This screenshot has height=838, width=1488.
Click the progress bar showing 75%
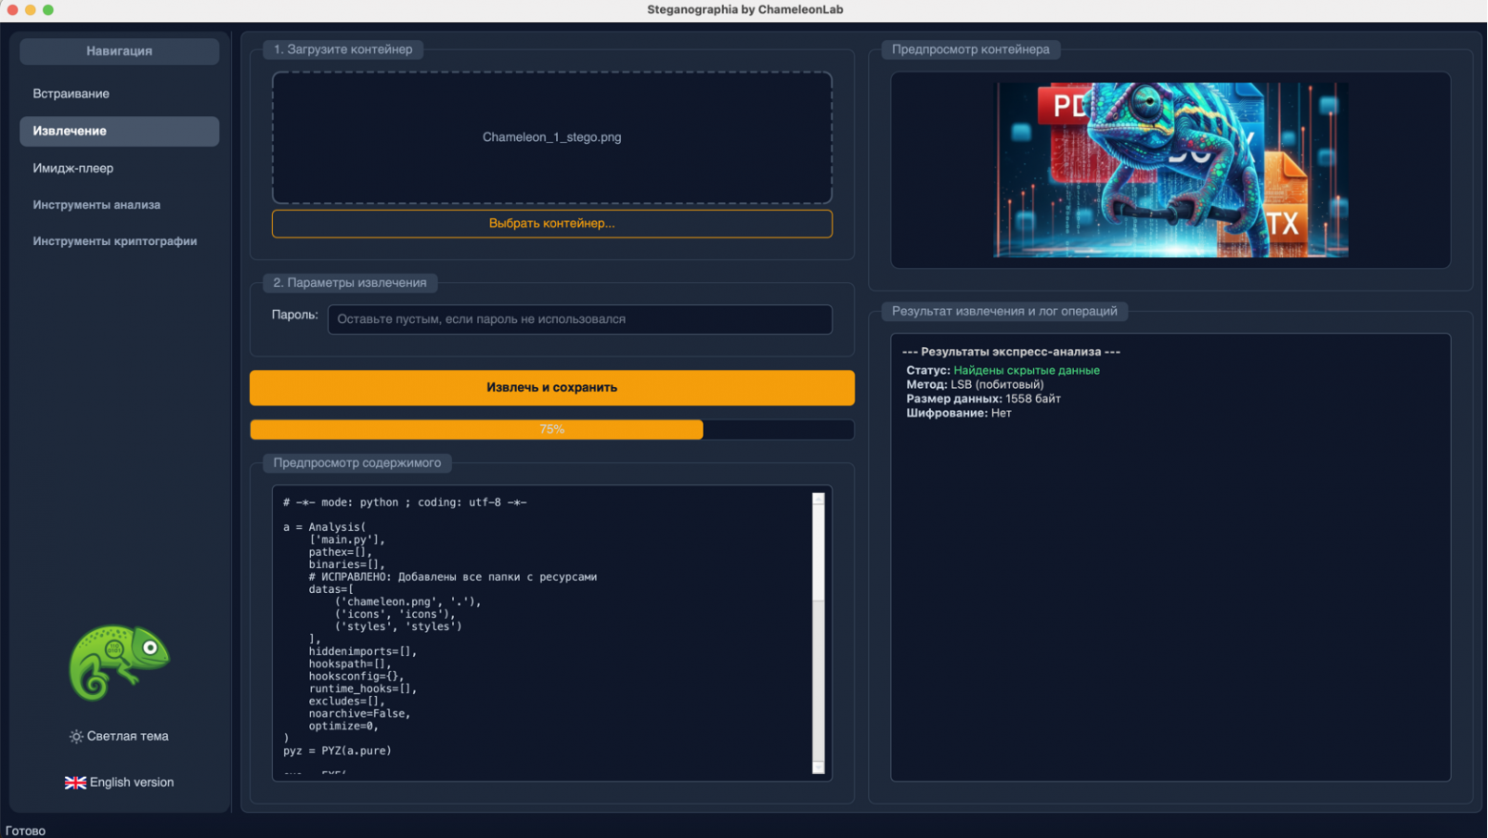[551, 430]
